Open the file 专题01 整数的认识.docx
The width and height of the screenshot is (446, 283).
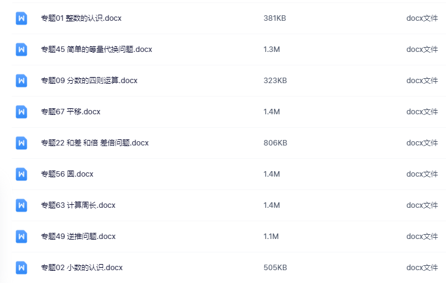click(x=81, y=18)
